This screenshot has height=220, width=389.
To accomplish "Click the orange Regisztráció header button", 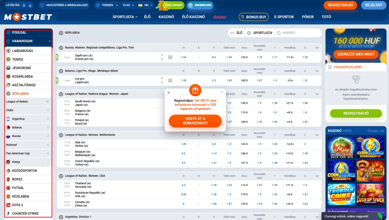I will pyautogui.click(x=340, y=5).
